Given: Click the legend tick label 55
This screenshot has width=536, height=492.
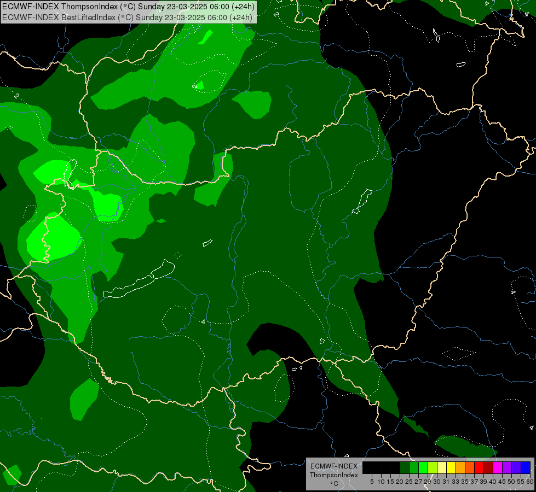Looking at the screenshot, I should [521, 482].
